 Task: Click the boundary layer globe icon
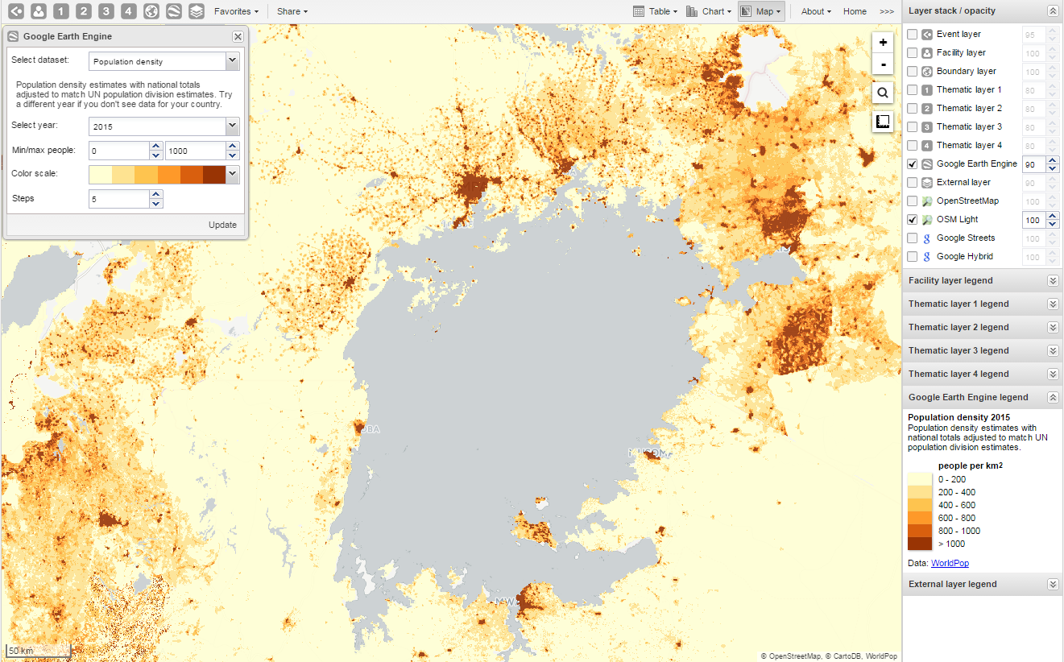coord(151,11)
